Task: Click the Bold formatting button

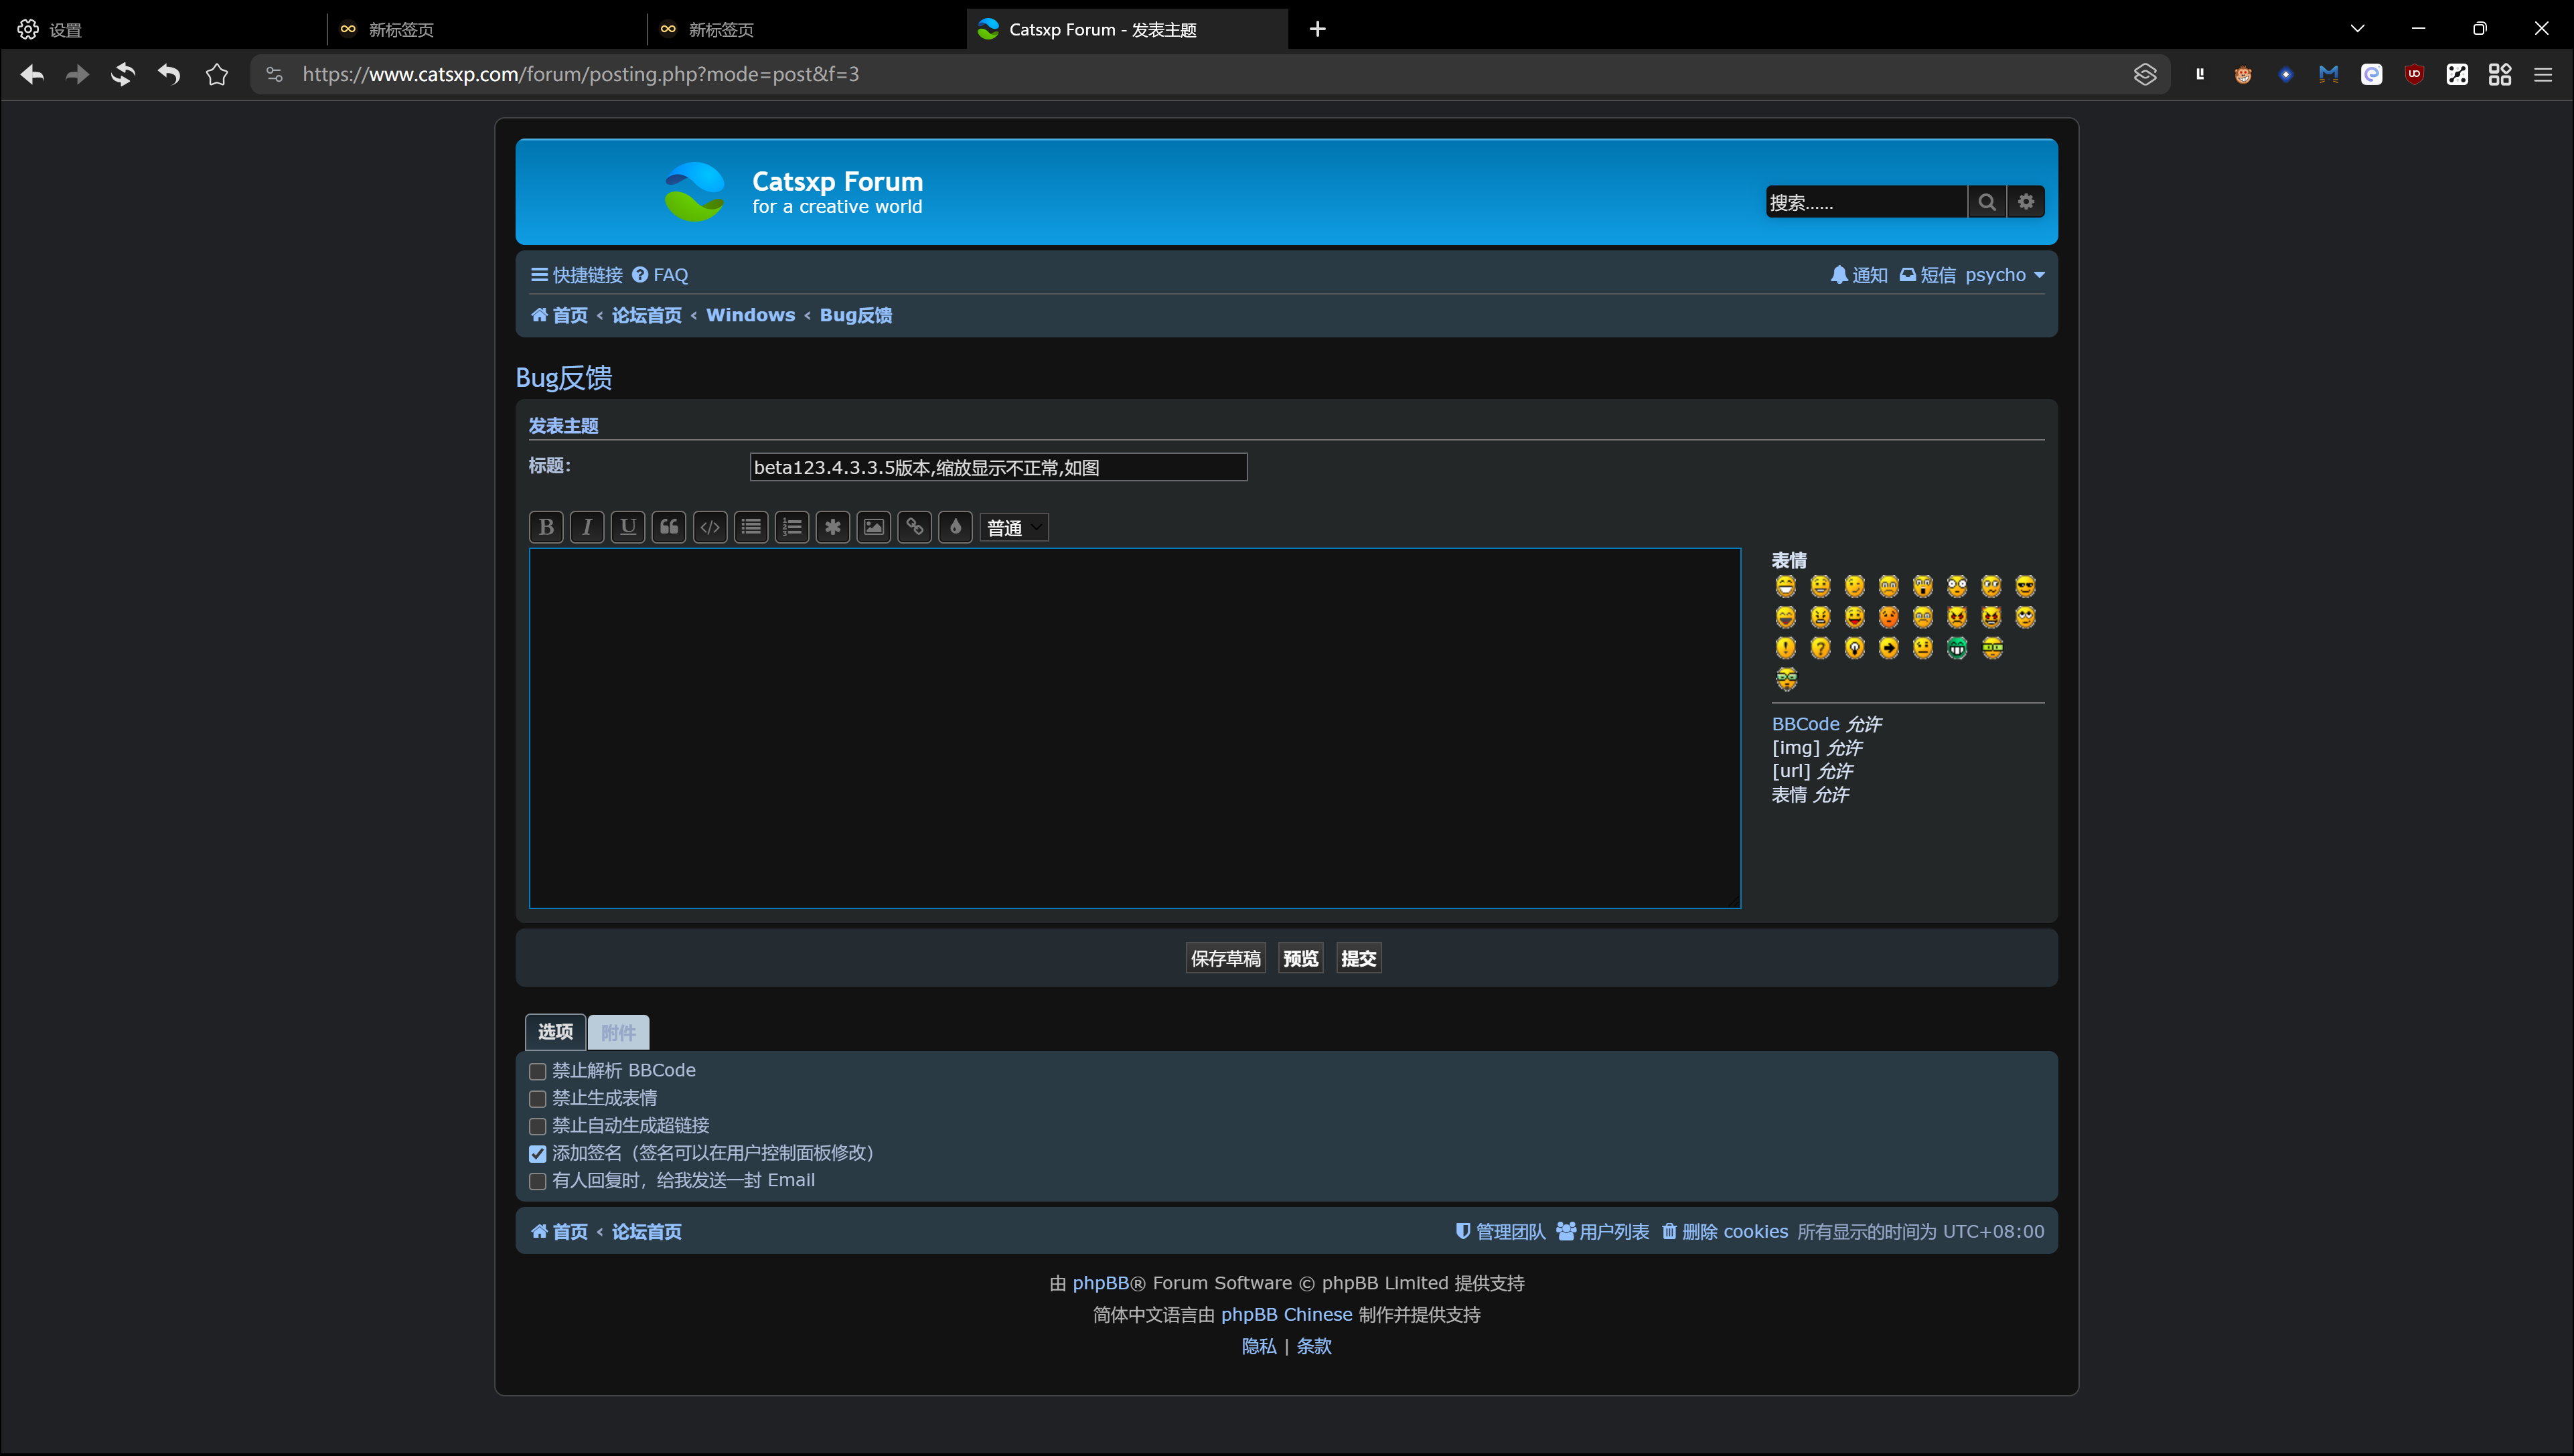Action: [x=546, y=527]
